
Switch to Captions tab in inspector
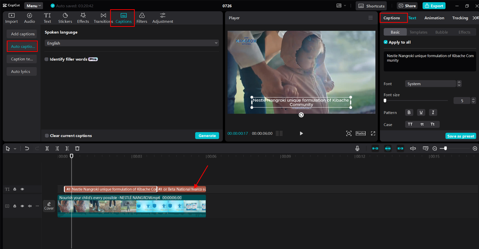tap(392, 18)
